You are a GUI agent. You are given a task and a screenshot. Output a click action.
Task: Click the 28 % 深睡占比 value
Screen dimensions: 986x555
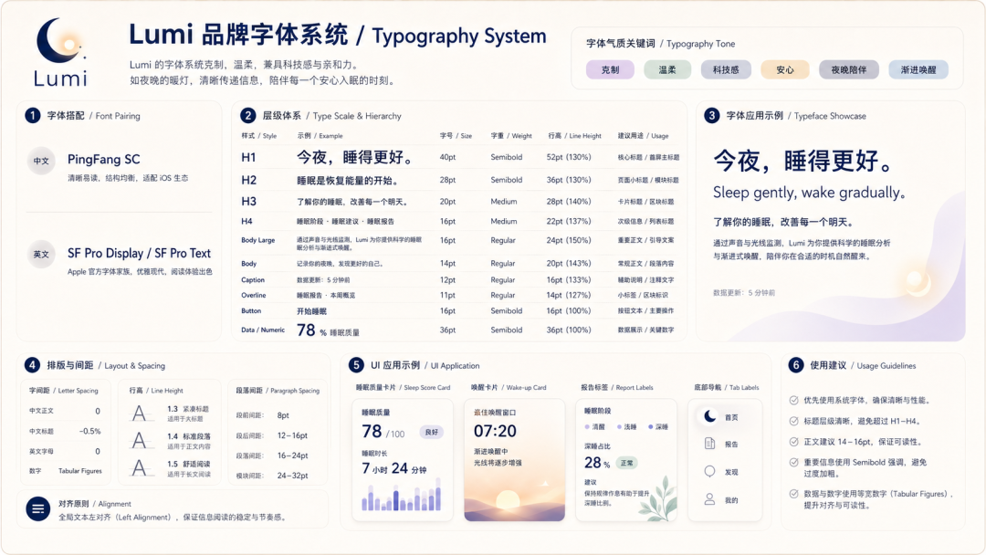597,463
